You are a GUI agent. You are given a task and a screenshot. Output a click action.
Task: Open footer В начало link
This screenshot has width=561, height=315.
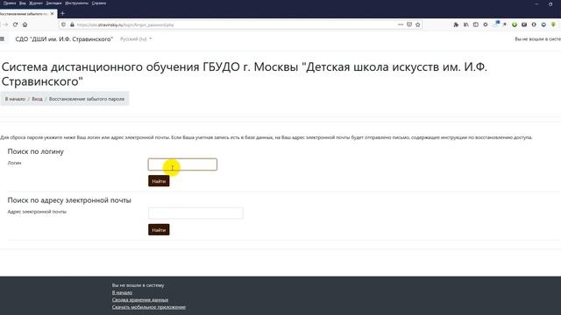tap(122, 292)
